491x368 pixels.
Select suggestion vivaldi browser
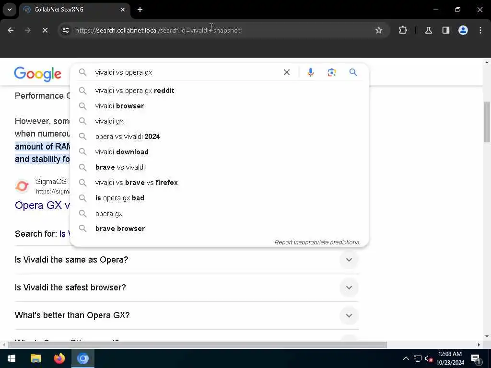[x=219, y=106]
